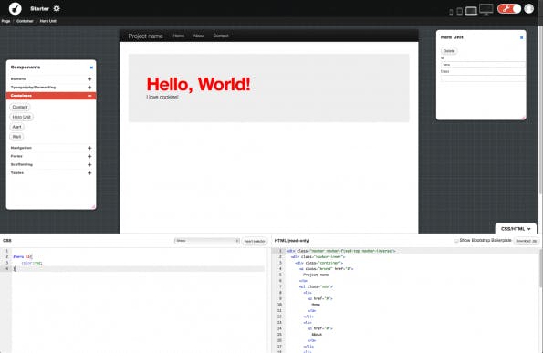The width and height of the screenshot is (543, 353).
Task: Click the Components panel resize handle
Action: [x=93, y=207]
